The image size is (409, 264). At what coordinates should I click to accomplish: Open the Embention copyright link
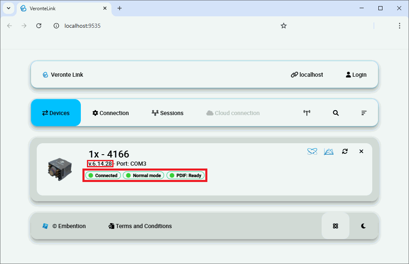(64, 226)
